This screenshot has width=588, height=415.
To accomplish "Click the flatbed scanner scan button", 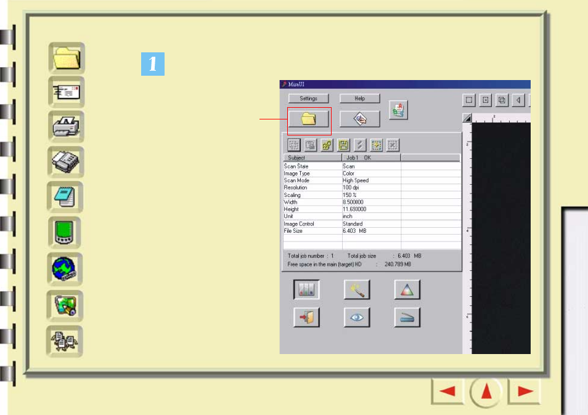I will 407,317.
